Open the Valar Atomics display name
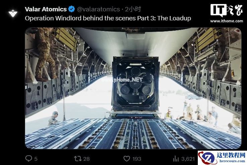Image resolution: width=247 pixels, height=165 pixels. pyautogui.click(x=46, y=9)
